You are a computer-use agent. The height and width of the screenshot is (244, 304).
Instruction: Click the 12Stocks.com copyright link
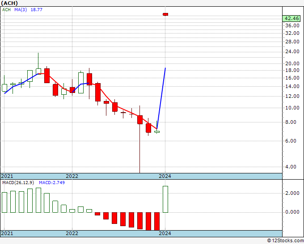pyautogui.click(x=286, y=241)
